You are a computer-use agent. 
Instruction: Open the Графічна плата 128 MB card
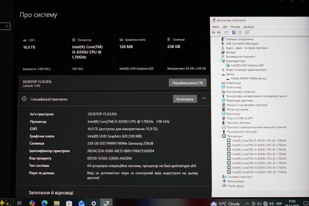click(x=138, y=54)
